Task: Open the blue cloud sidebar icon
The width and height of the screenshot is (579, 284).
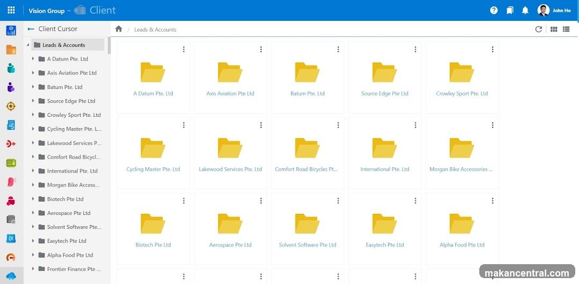Action: click(x=11, y=276)
